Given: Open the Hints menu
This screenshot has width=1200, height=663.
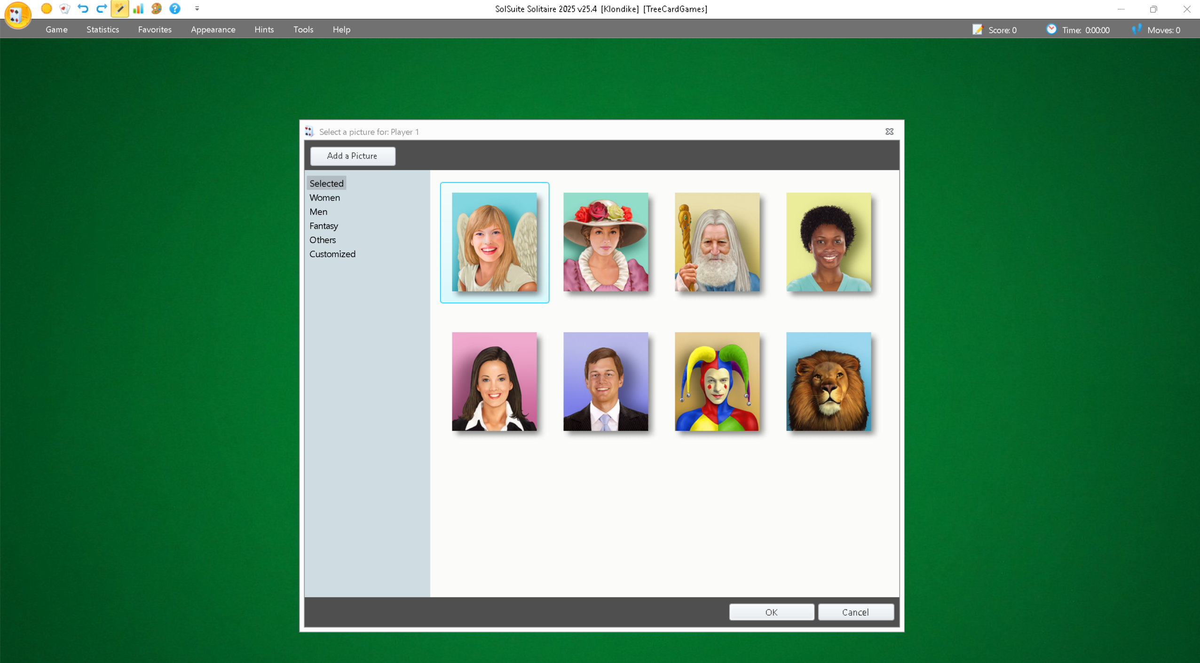Looking at the screenshot, I should pyautogui.click(x=264, y=29).
